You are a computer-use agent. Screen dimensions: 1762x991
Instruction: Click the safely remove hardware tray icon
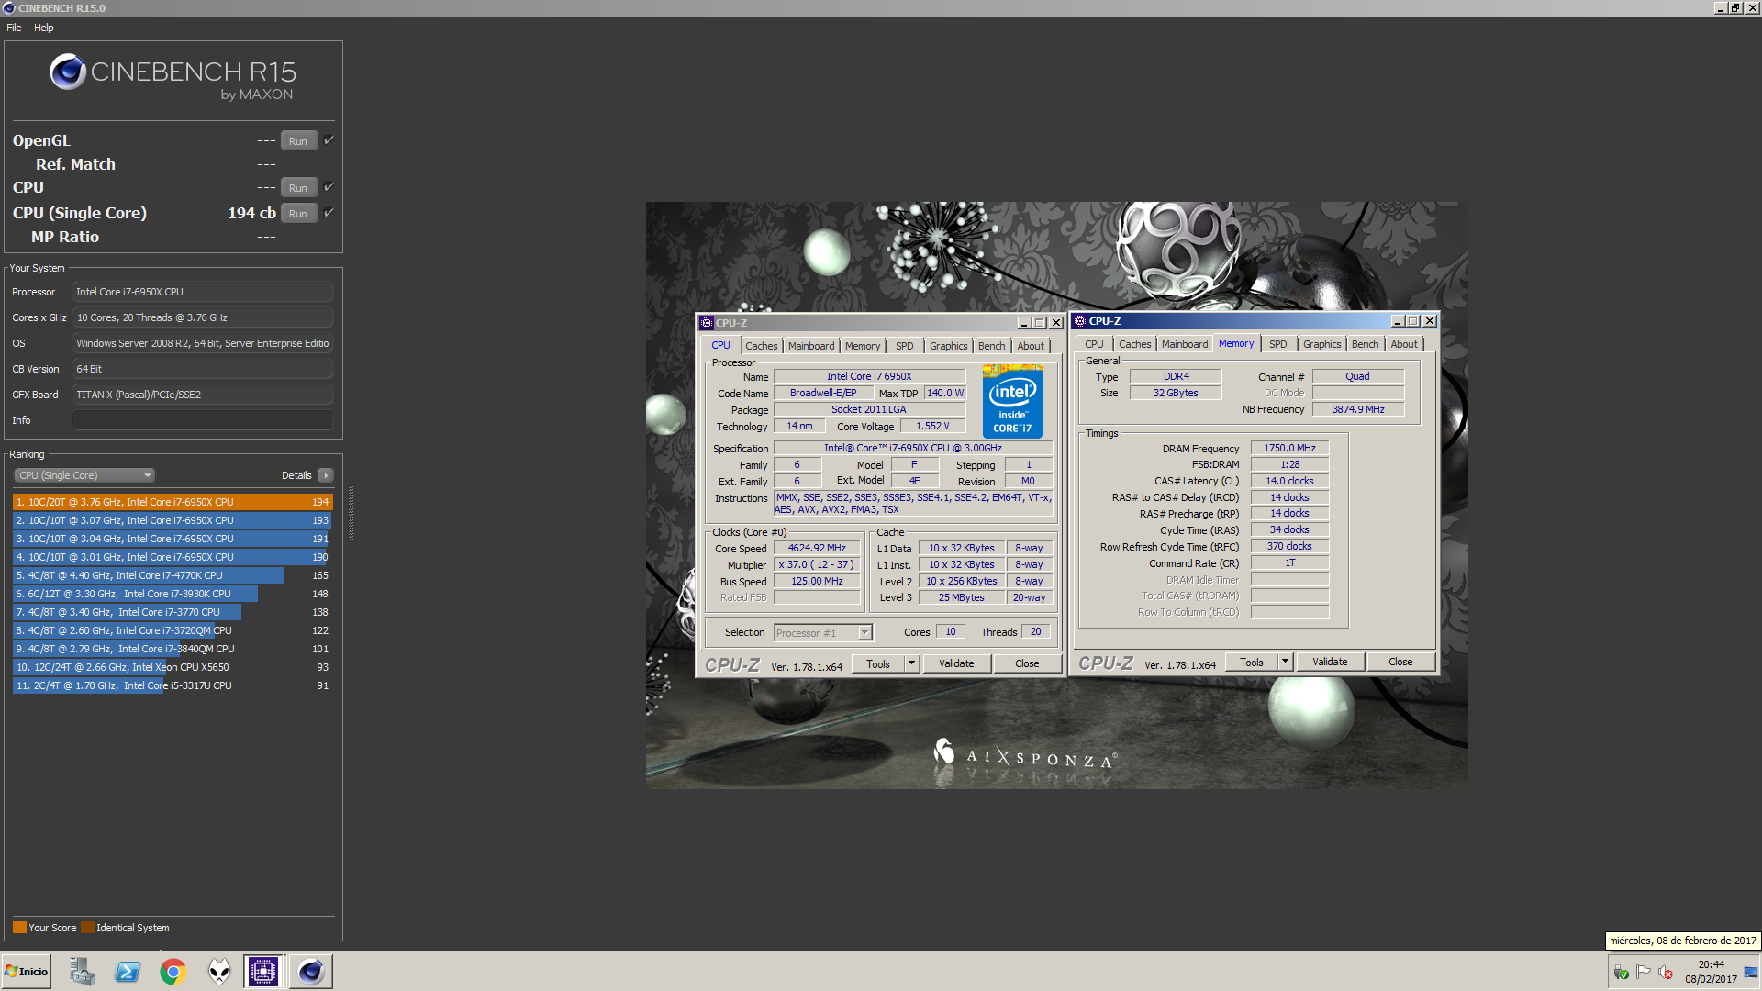1622,972
